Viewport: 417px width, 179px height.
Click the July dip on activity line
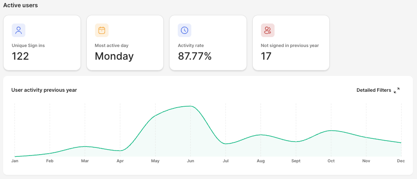point(226,144)
